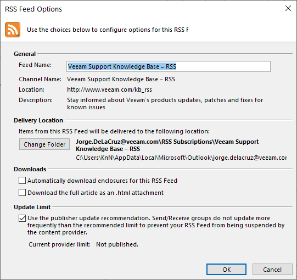Click the orange RSS feed icon

[13, 30]
